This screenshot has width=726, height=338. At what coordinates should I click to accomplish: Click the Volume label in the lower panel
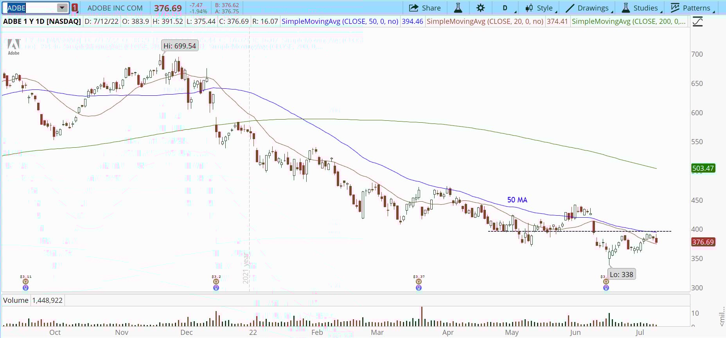click(16, 300)
